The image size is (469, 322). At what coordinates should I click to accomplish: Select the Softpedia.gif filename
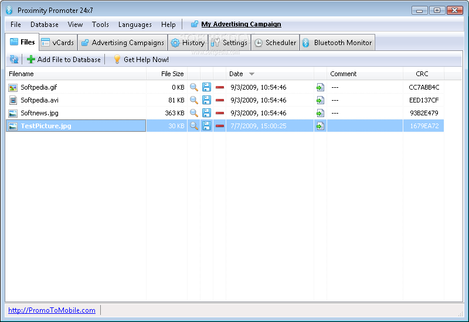coord(39,87)
